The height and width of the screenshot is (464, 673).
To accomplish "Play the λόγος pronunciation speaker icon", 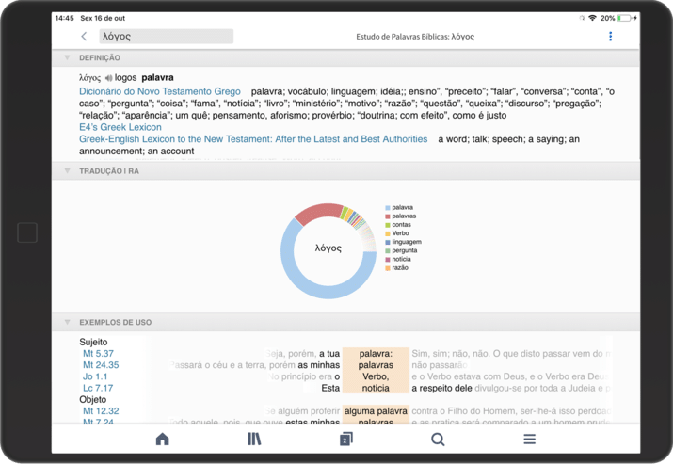I will 108,78.
